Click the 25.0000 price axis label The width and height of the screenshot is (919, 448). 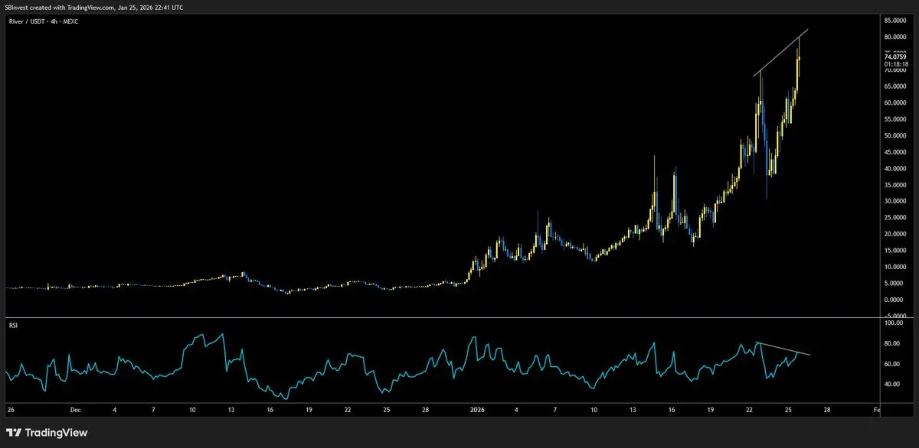click(895, 218)
